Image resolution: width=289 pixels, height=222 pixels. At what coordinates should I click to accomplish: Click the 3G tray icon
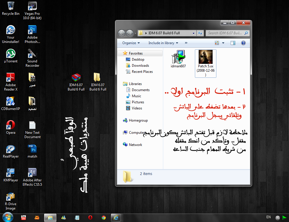278,218
